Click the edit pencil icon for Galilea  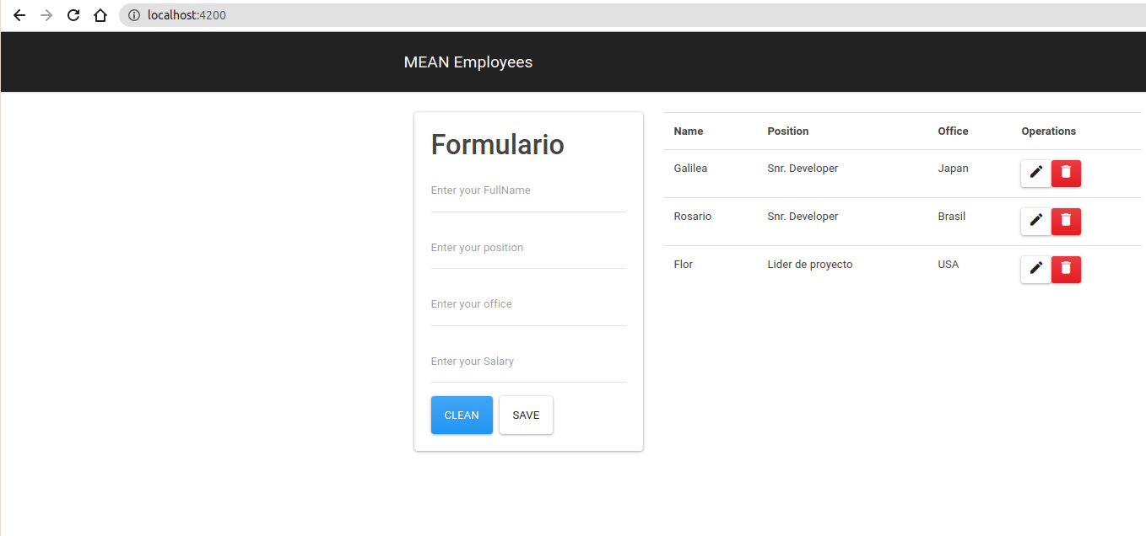1035,173
